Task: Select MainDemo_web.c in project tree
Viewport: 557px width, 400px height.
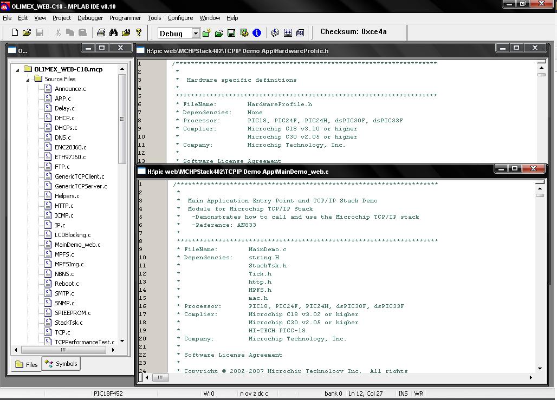Action: pos(77,245)
